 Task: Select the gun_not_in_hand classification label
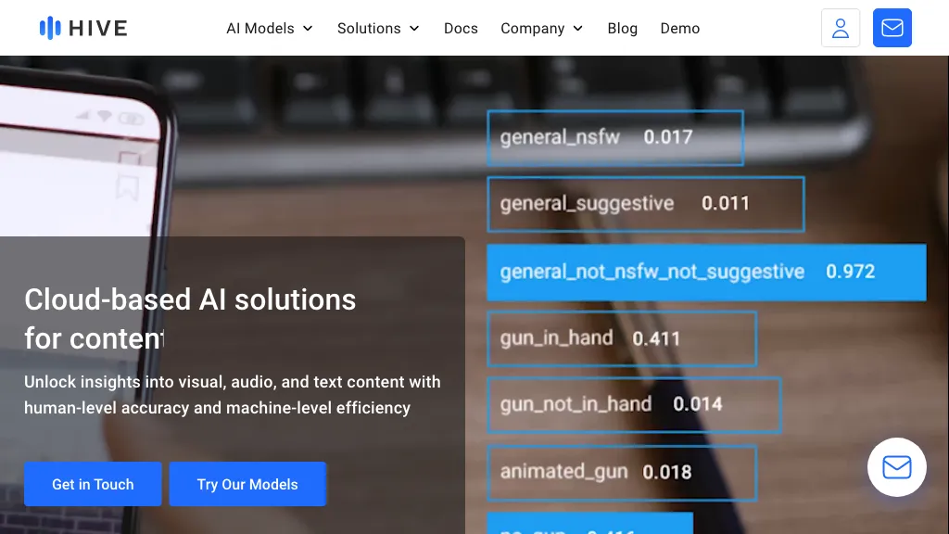(634, 404)
